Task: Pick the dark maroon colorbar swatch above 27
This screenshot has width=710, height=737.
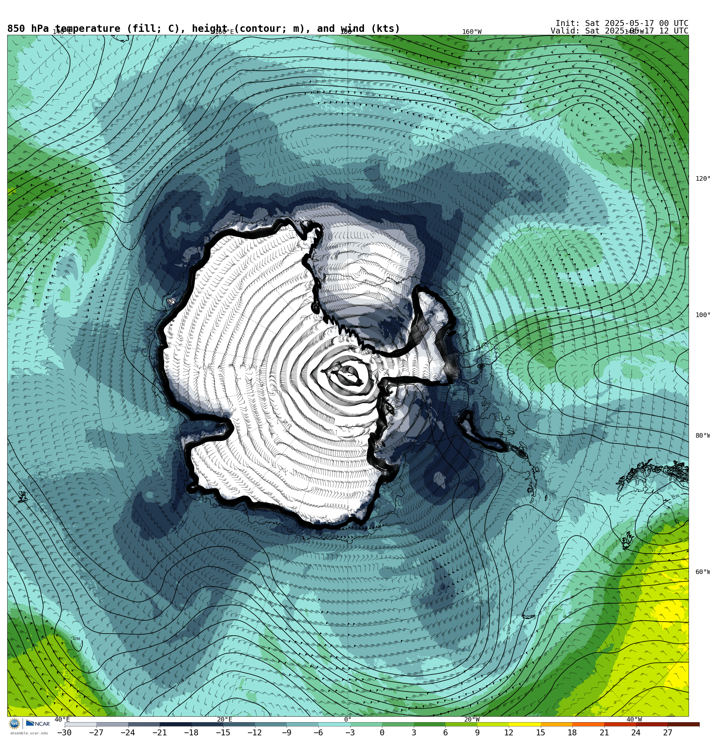Action: point(683,724)
